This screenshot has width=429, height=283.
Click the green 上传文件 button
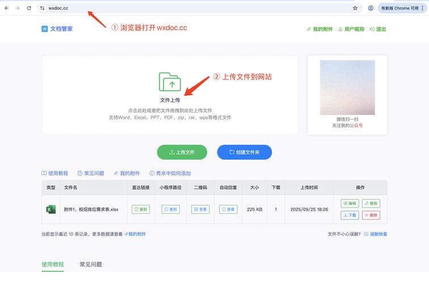(x=182, y=152)
